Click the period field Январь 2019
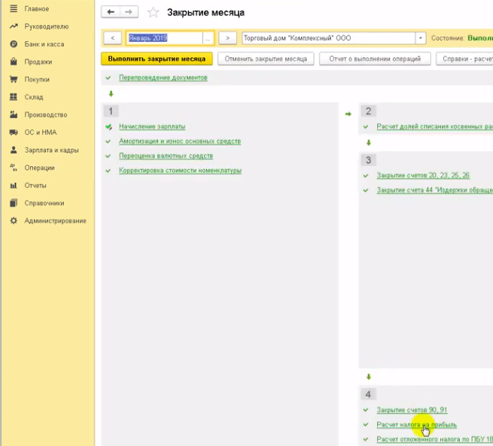 click(x=163, y=38)
